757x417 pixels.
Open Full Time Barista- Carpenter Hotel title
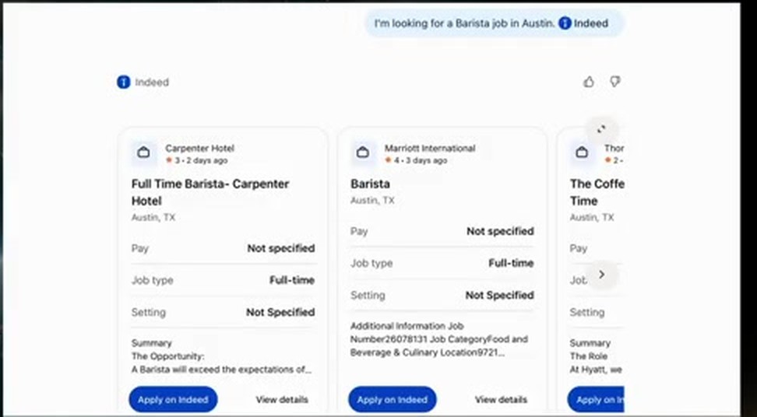[210, 192]
